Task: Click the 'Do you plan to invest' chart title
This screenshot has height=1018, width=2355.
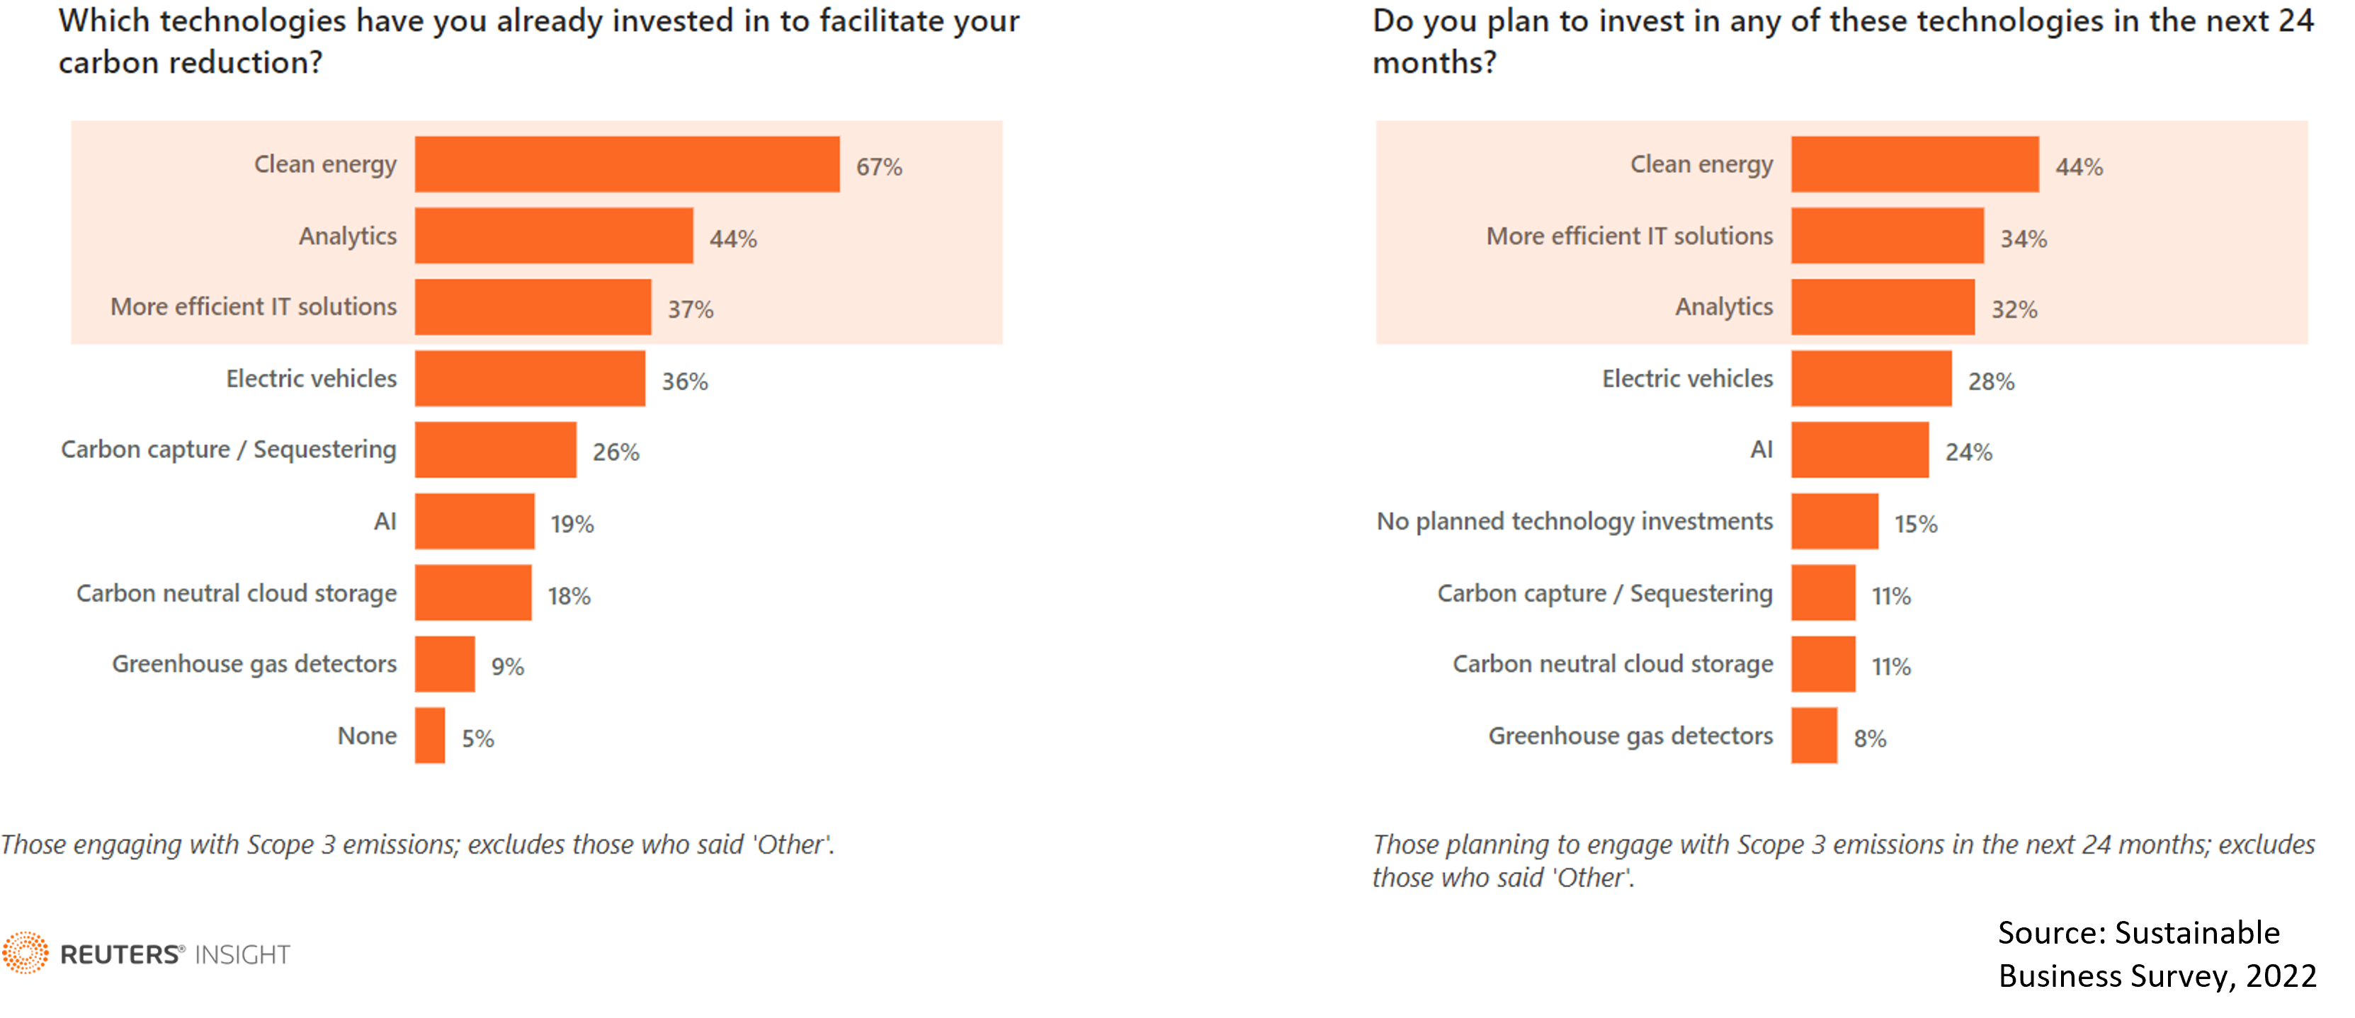Action: [1842, 41]
